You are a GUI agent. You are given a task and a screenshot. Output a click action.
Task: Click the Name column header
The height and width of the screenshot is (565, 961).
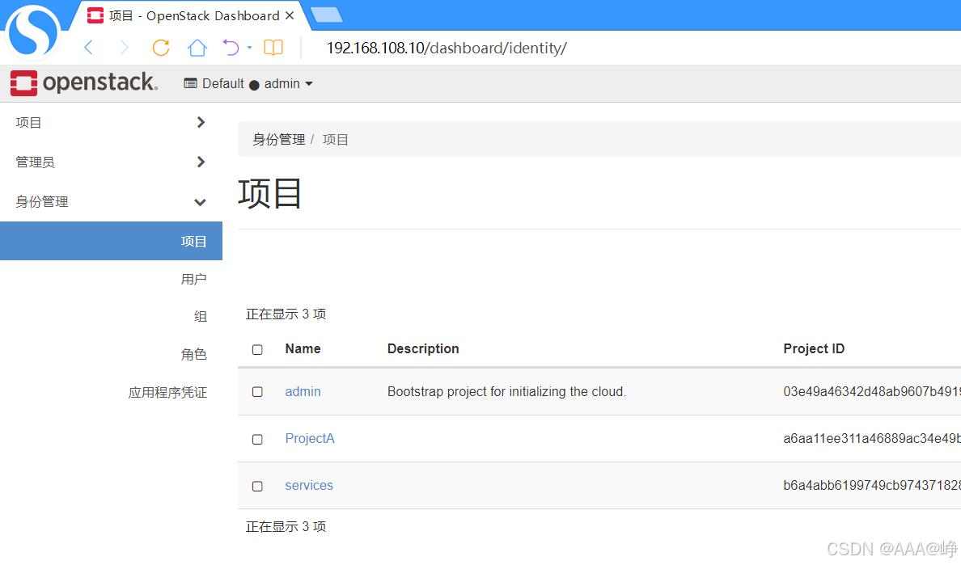tap(303, 348)
